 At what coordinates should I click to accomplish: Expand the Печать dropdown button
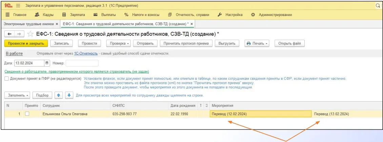[257, 43]
